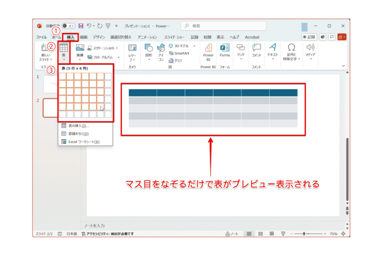Switch to the 画面切り替え tab
The width and height of the screenshot is (380, 253).
pyautogui.click(x=121, y=37)
